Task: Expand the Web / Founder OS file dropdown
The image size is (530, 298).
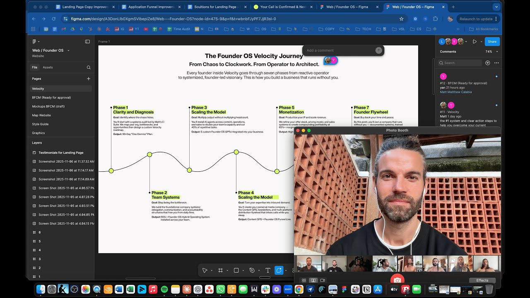Action: (x=68, y=50)
